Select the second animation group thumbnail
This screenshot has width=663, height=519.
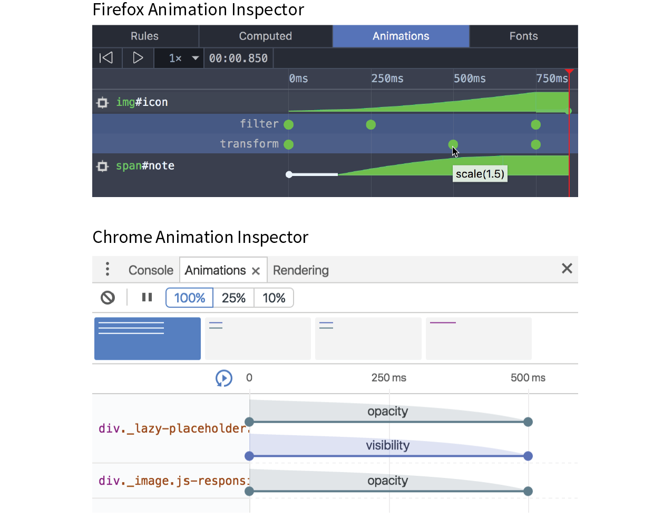258,339
